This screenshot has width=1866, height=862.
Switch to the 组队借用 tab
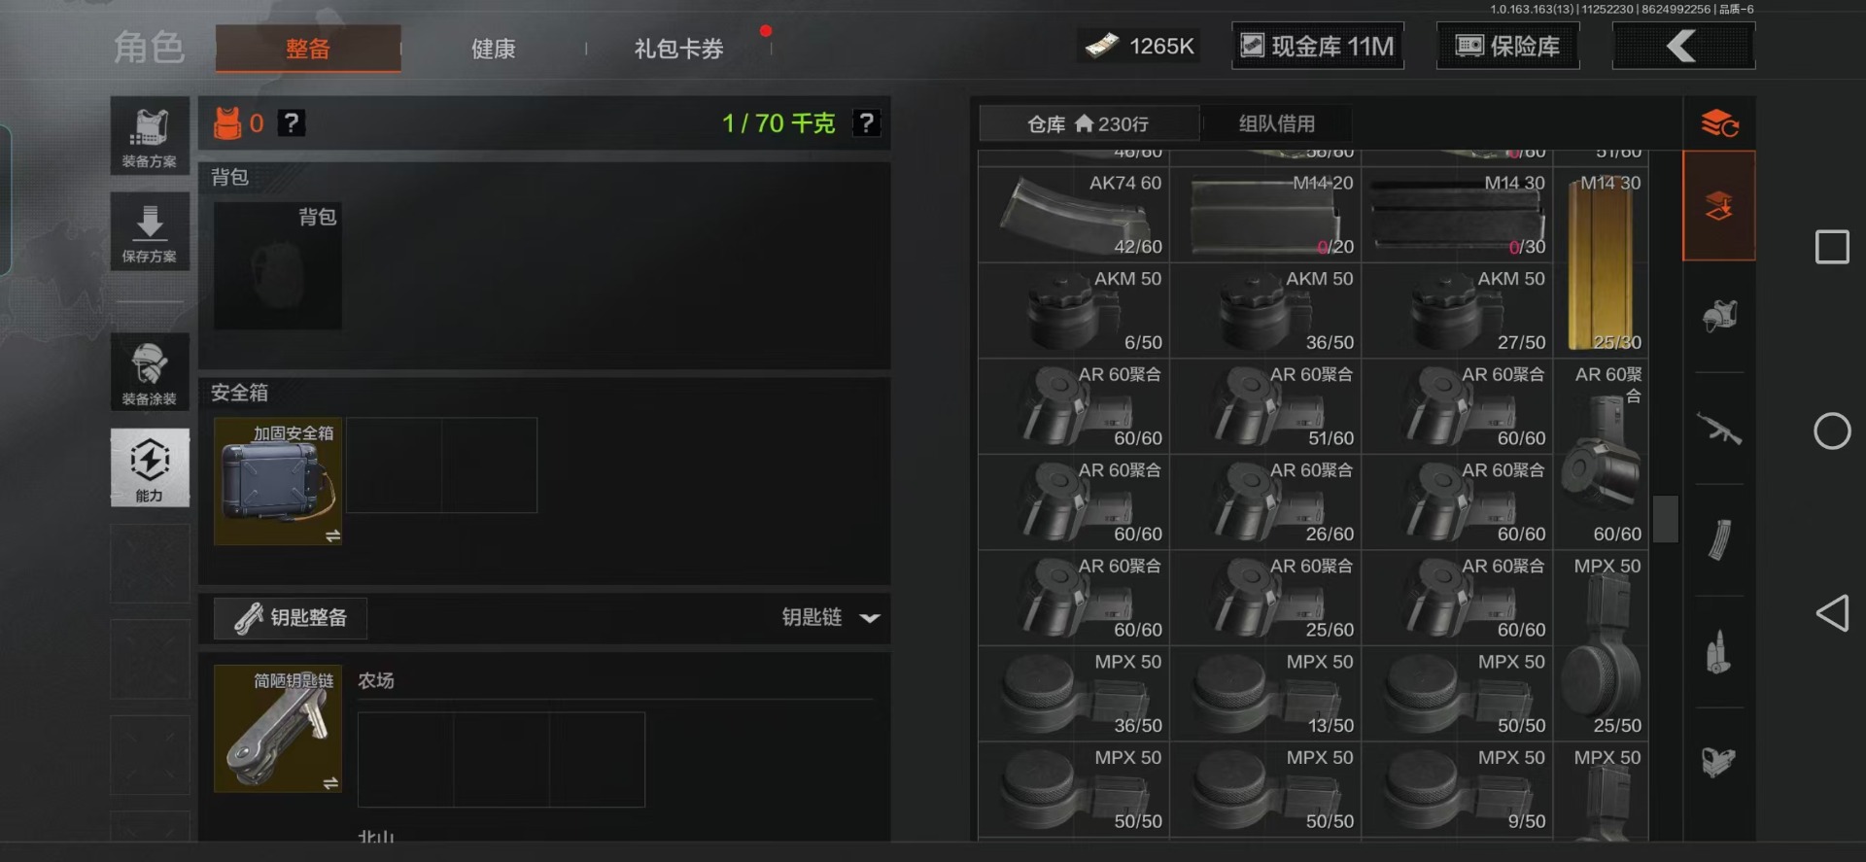point(1276,124)
